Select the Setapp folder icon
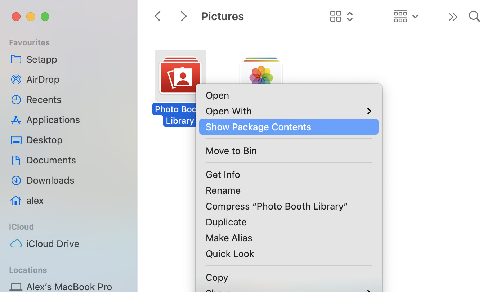Viewport: 492px width, 292px height. tap(16, 59)
